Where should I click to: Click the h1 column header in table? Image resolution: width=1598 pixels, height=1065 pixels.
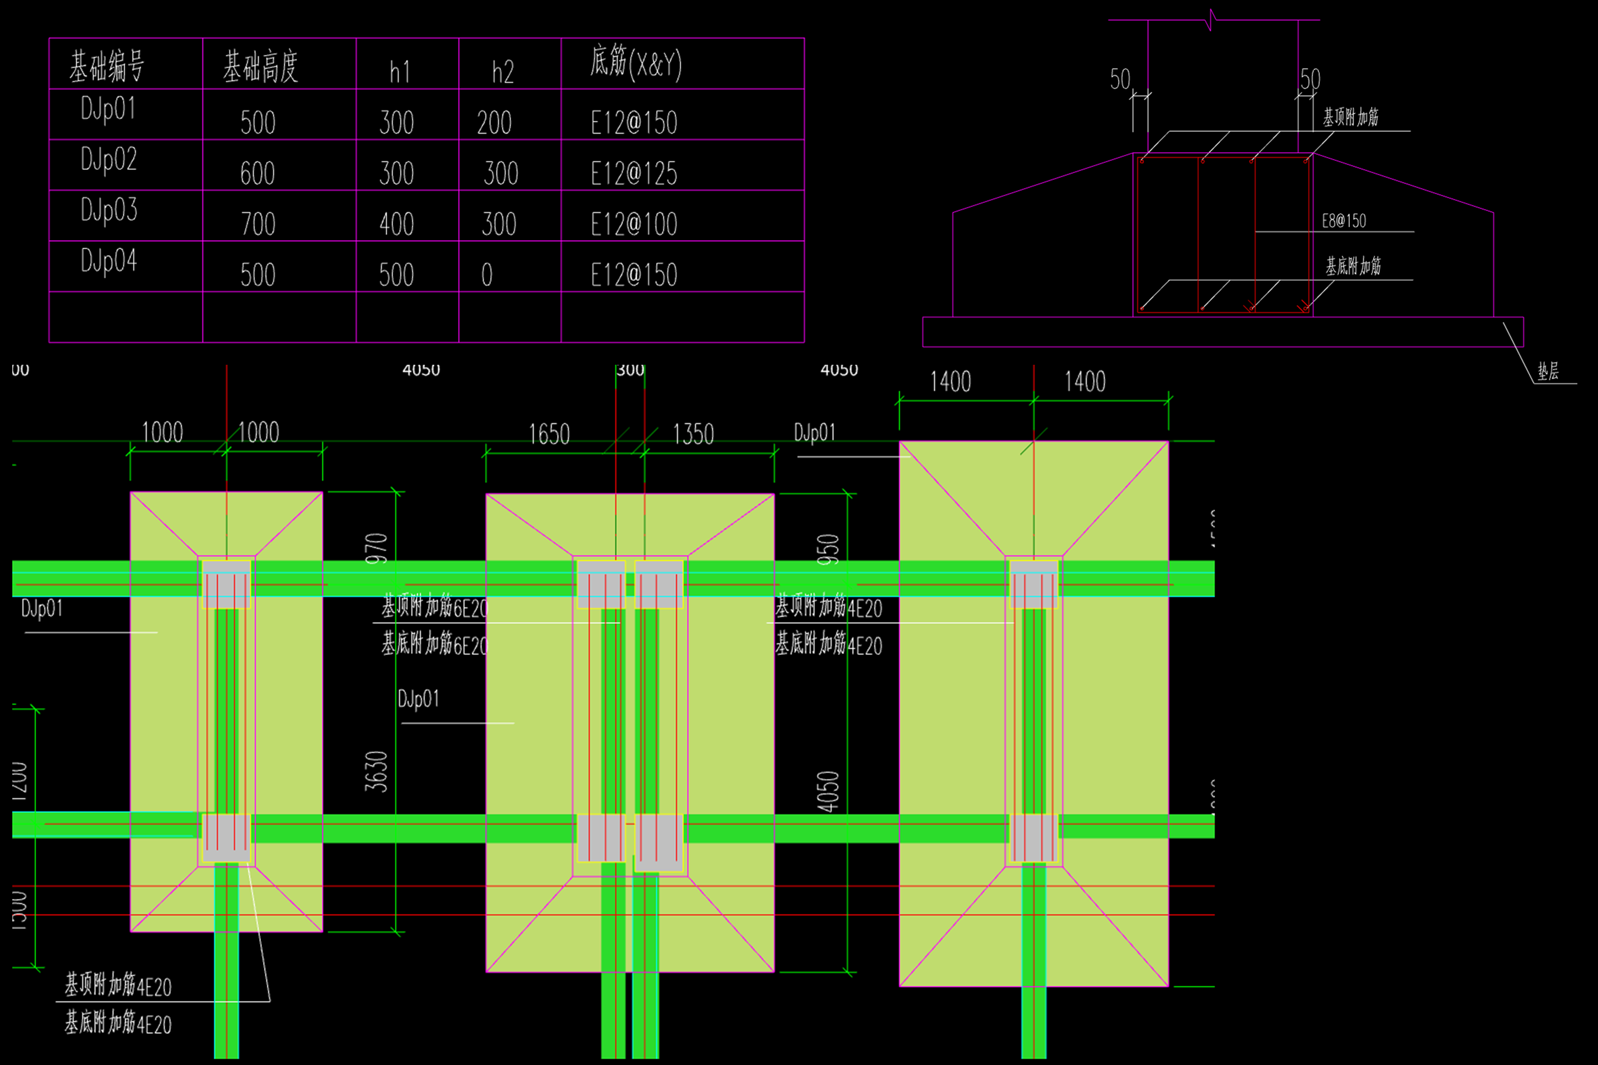tap(407, 63)
